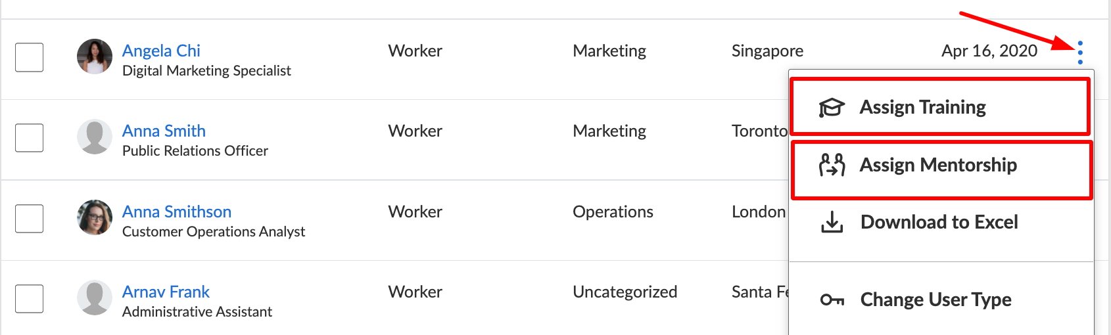This screenshot has height=335, width=1111.
Task: Click Arnav Frank's placeholder avatar
Action: (x=95, y=298)
